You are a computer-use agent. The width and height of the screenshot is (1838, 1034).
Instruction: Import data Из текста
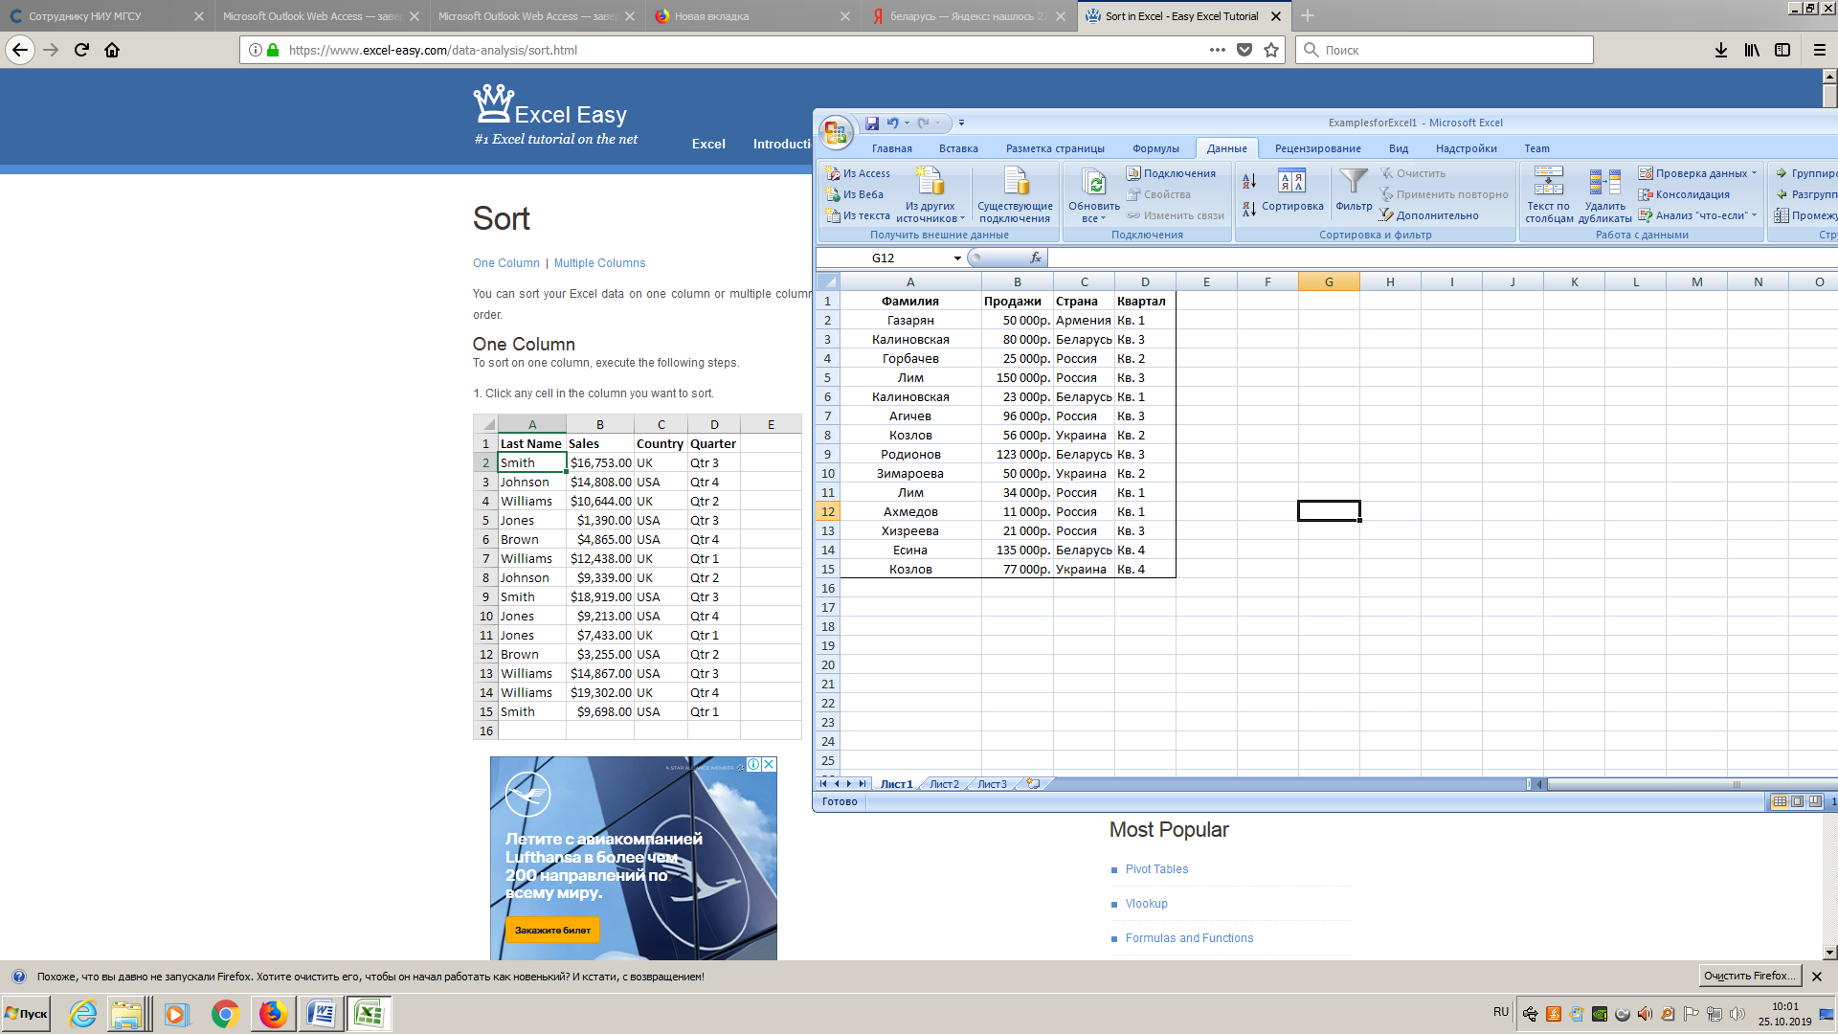[859, 215]
